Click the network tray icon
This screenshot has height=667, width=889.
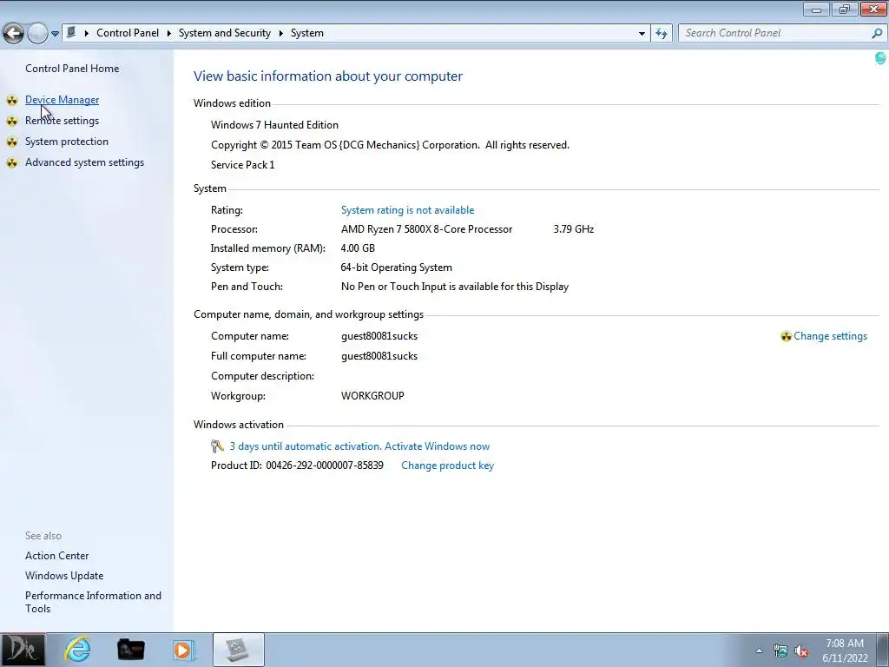click(780, 650)
